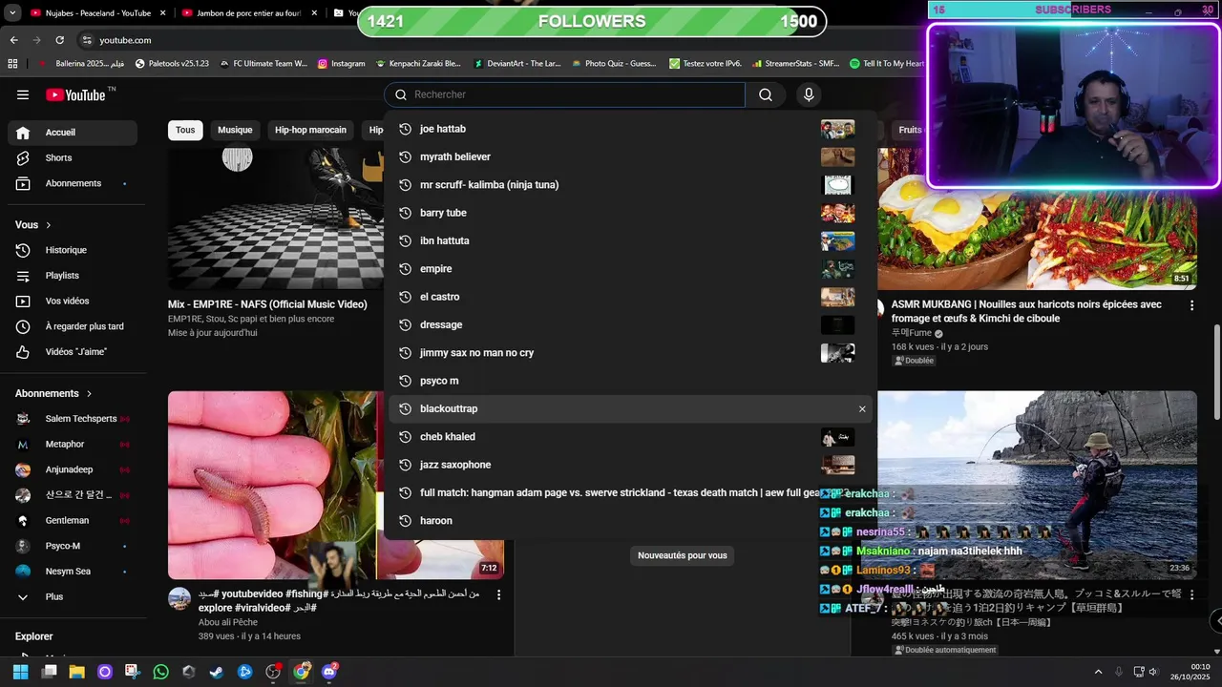Choose the haroon search suggestion
This screenshot has height=687, width=1222.
point(630,521)
